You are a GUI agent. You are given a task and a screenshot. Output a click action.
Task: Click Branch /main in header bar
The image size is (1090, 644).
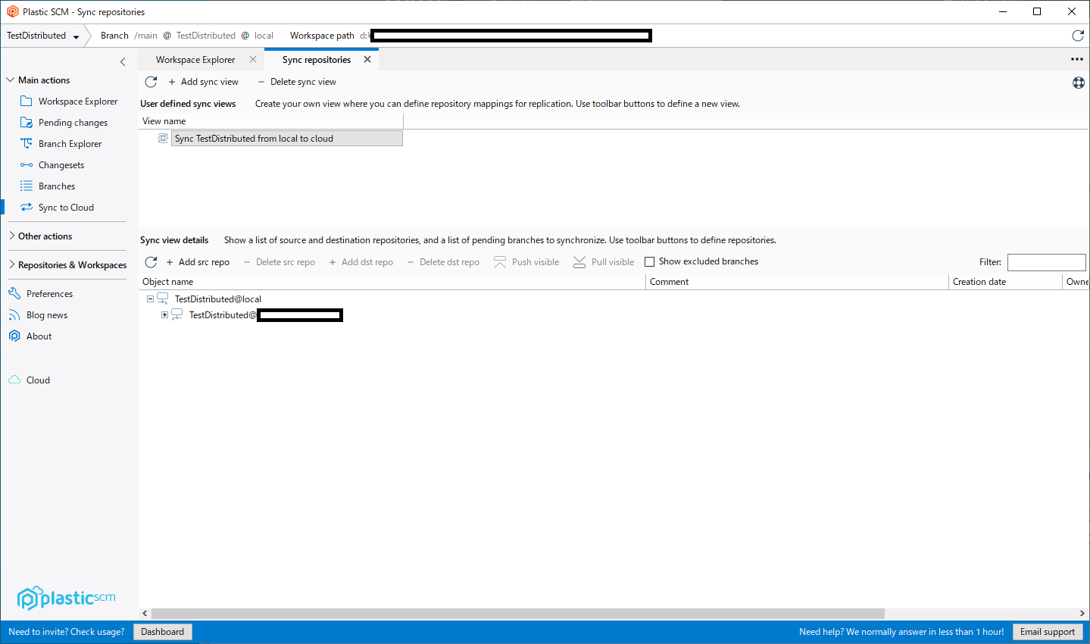pyautogui.click(x=129, y=36)
